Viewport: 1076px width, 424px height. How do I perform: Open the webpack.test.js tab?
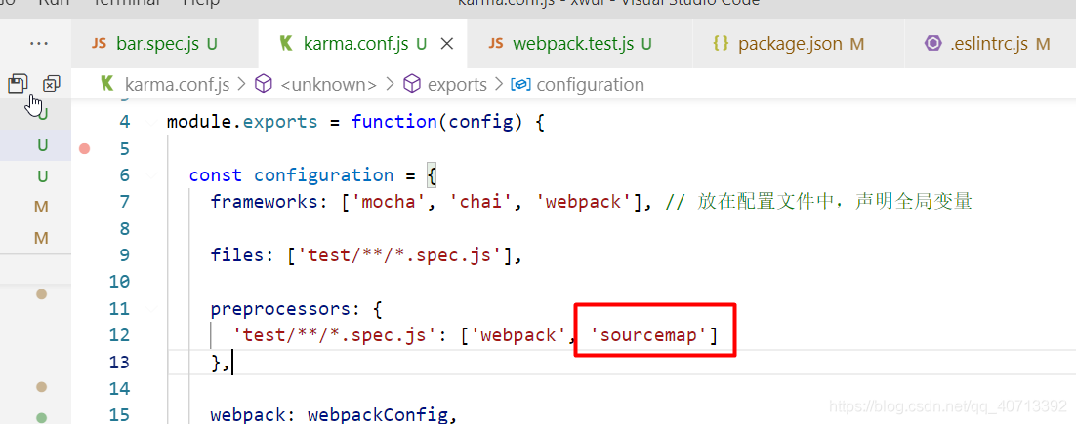(580, 44)
